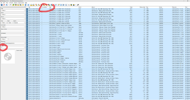Open options via the wrench icon
This screenshot has width=190, height=100.
78,5
